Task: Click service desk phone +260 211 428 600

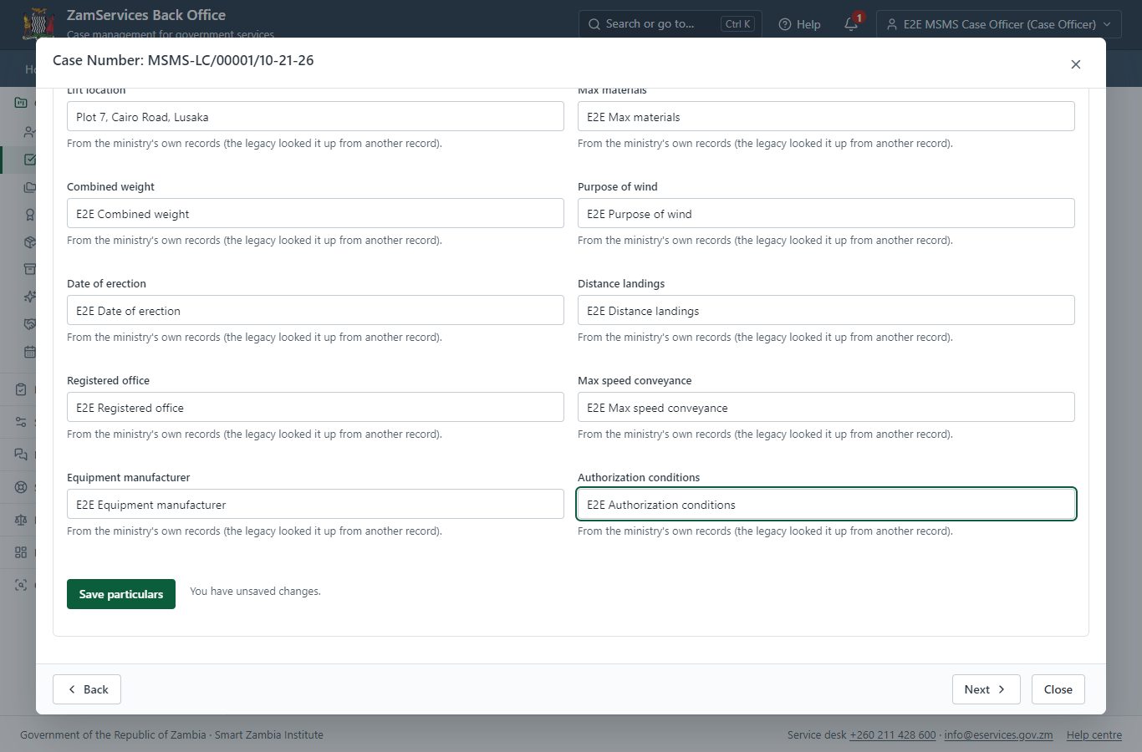Action: (x=893, y=735)
